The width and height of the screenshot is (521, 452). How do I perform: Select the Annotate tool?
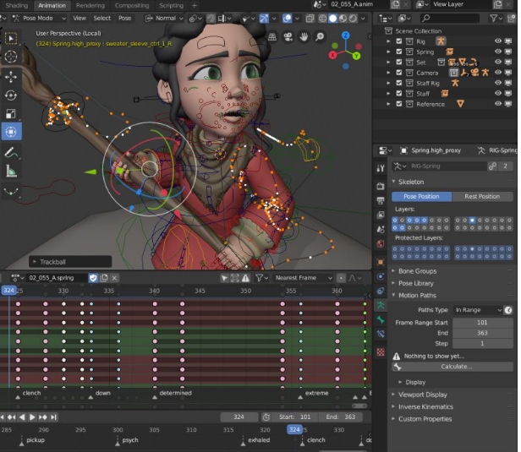(11, 152)
